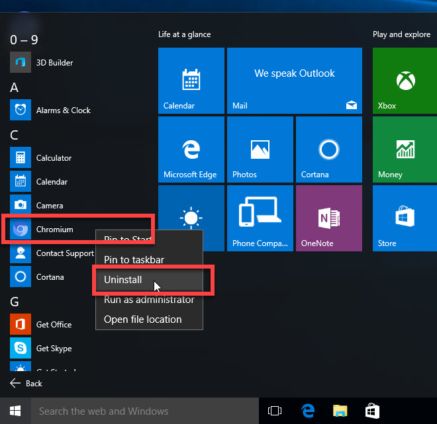Launch Alarms & Clock from app list
Image resolution: width=437 pixels, height=424 pixels.
(21, 110)
